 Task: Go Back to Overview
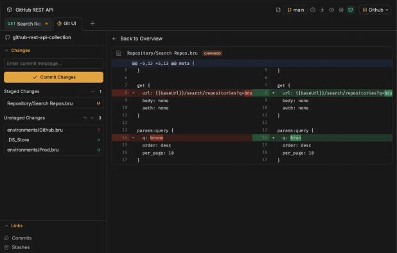click(x=137, y=39)
